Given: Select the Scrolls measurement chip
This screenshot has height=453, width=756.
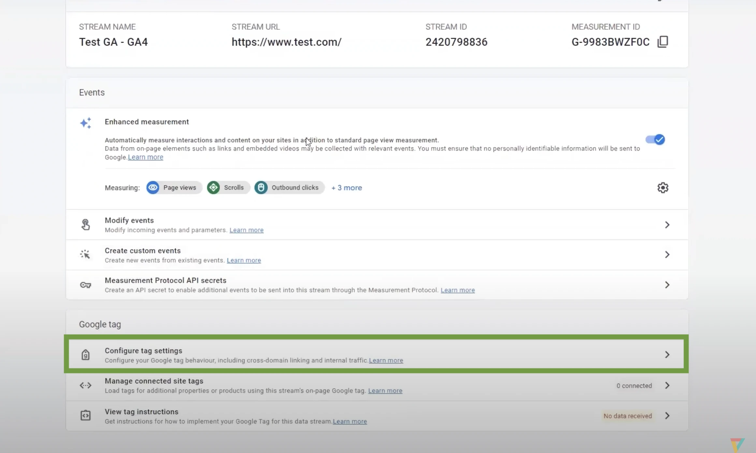Looking at the screenshot, I should tap(228, 188).
